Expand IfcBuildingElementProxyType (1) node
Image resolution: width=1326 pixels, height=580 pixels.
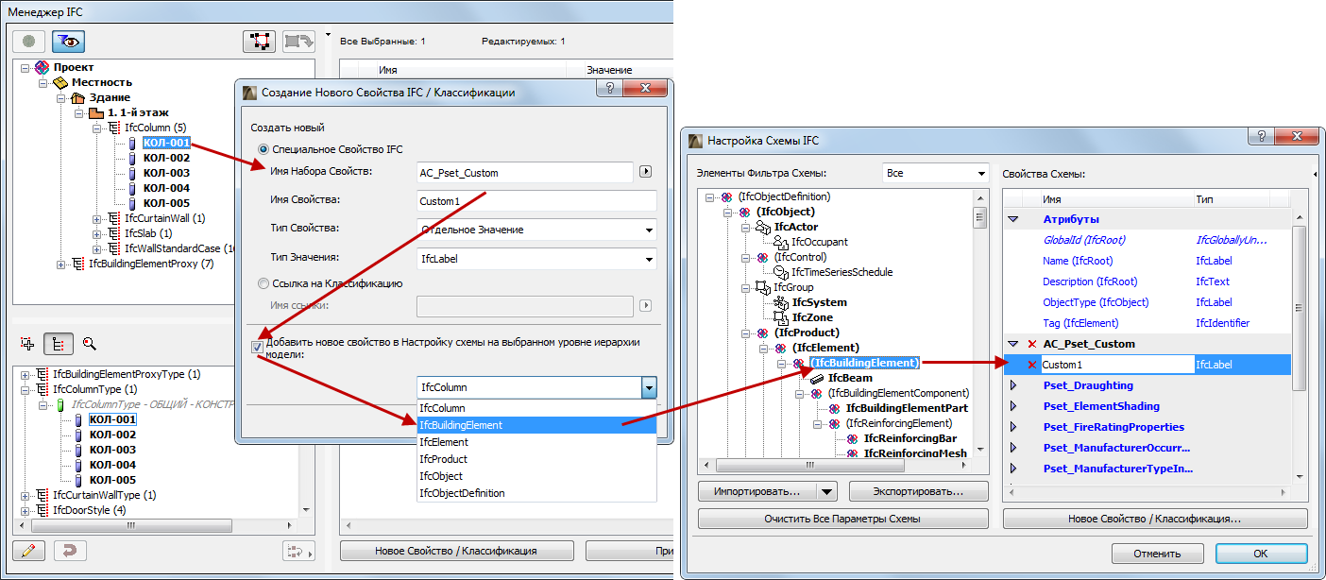tap(25, 374)
